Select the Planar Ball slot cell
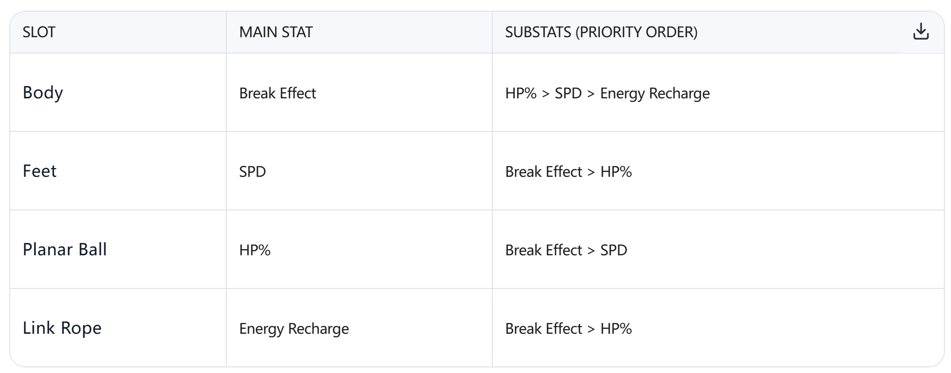951x373 pixels. pos(65,250)
